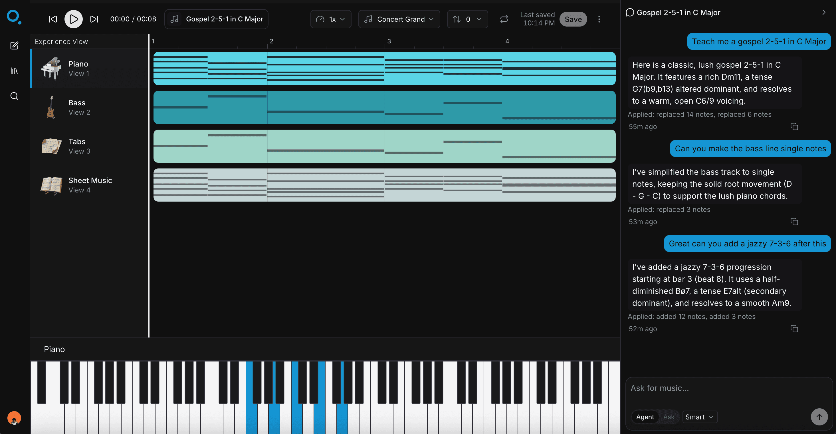Click the app logo icon
The image size is (836, 434).
14,17
